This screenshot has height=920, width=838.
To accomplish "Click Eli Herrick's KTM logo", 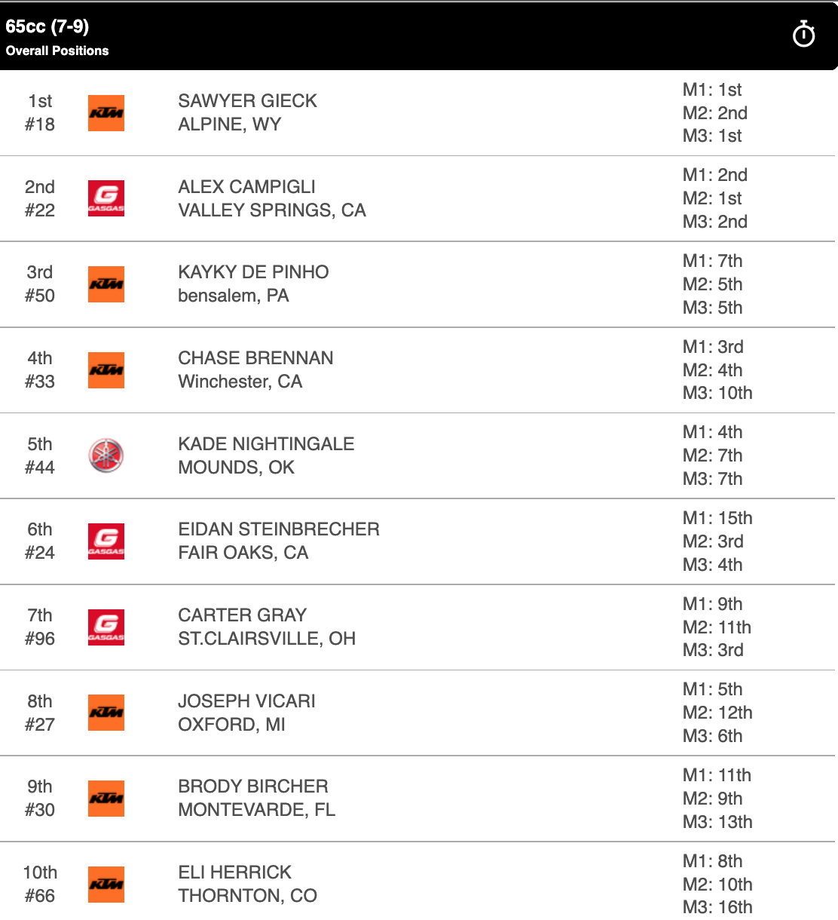I will coord(106,885).
